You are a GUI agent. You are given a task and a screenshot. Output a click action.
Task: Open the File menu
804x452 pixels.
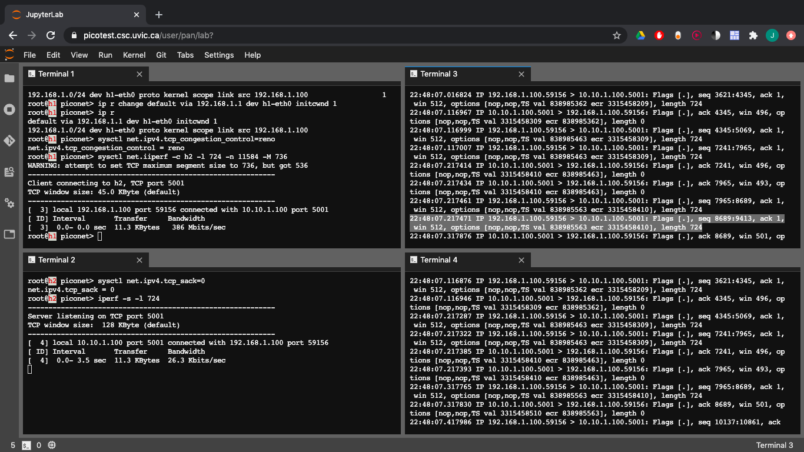coord(29,55)
